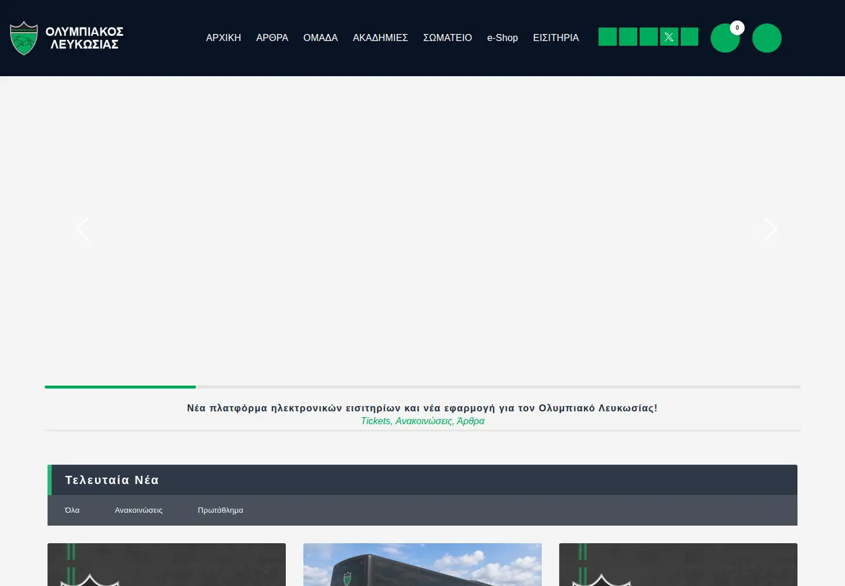Follow the italic Ανακοινώσεις category link under headline

coord(424,421)
